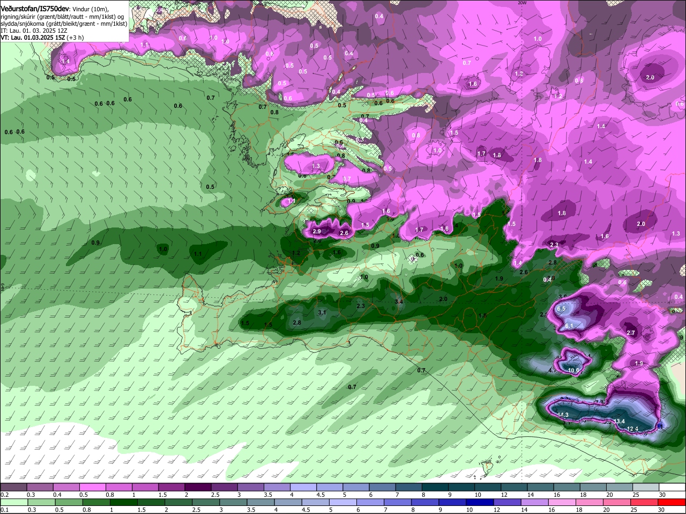Click the 3.4 value on the map
This screenshot has height=514, width=686.
(399, 302)
